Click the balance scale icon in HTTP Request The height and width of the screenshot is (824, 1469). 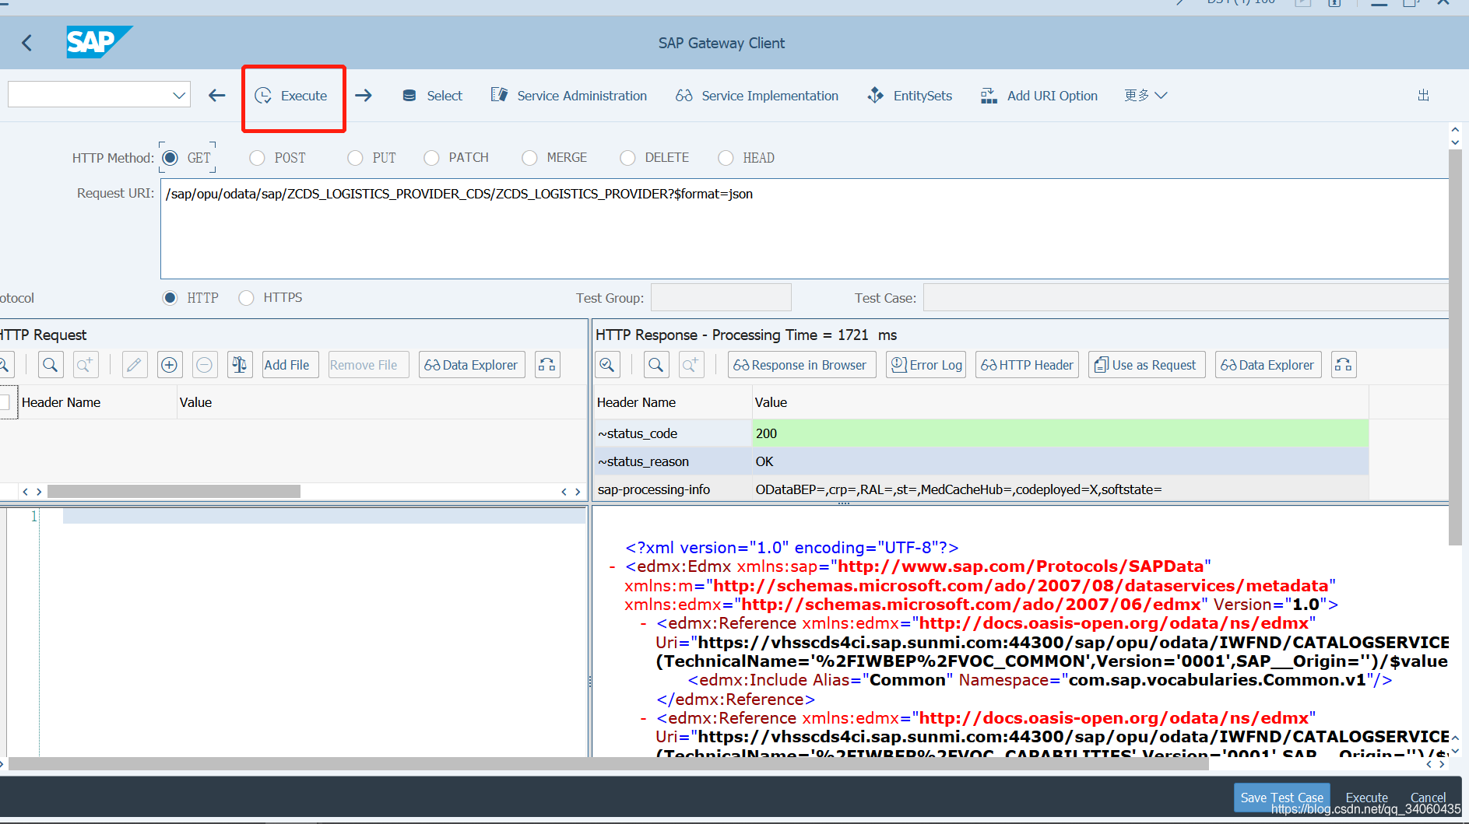(240, 365)
